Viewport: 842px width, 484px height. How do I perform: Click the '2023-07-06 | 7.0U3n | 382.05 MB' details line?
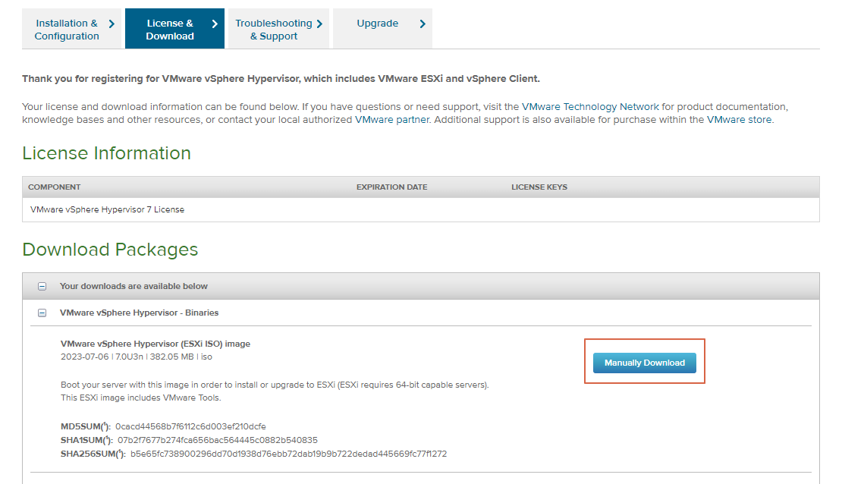[137, 357]
